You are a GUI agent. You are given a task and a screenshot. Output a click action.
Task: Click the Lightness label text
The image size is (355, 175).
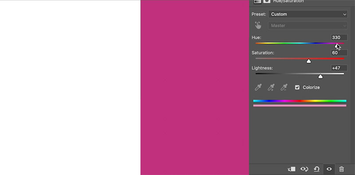coord(262,68)
